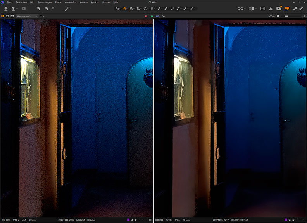Click the second star rating of HDR.dng
Screen dimensions: 307x223
point(136,220)
